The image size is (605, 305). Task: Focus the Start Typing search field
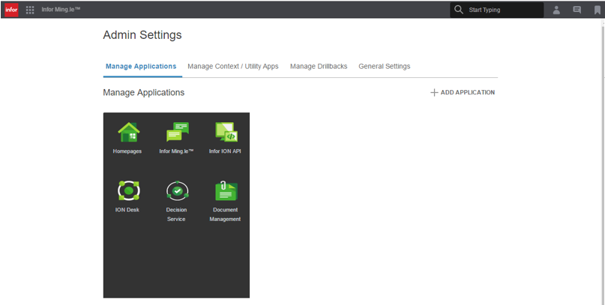click(502, 10)
